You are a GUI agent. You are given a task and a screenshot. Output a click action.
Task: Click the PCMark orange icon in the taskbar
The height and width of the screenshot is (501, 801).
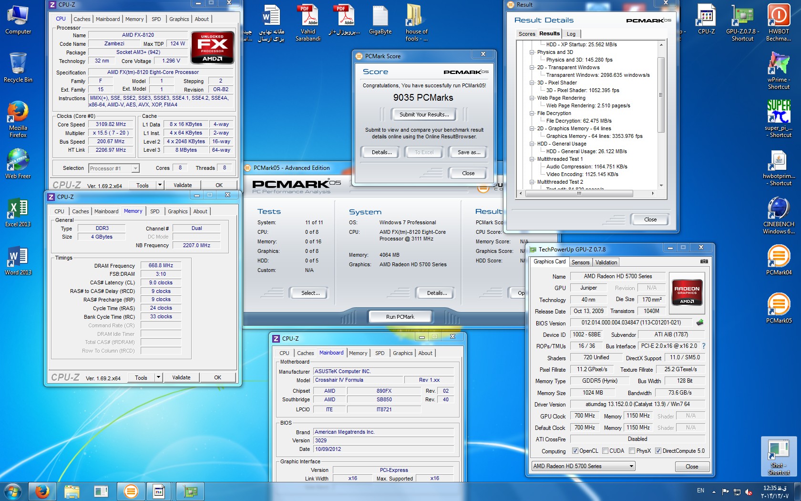click(131, 491)
